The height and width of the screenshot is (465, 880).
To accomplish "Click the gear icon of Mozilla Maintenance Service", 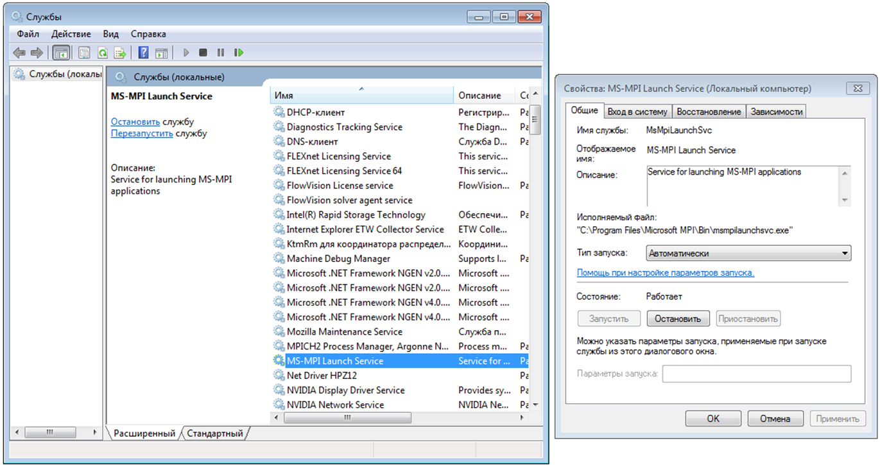I will pos(279,331).
